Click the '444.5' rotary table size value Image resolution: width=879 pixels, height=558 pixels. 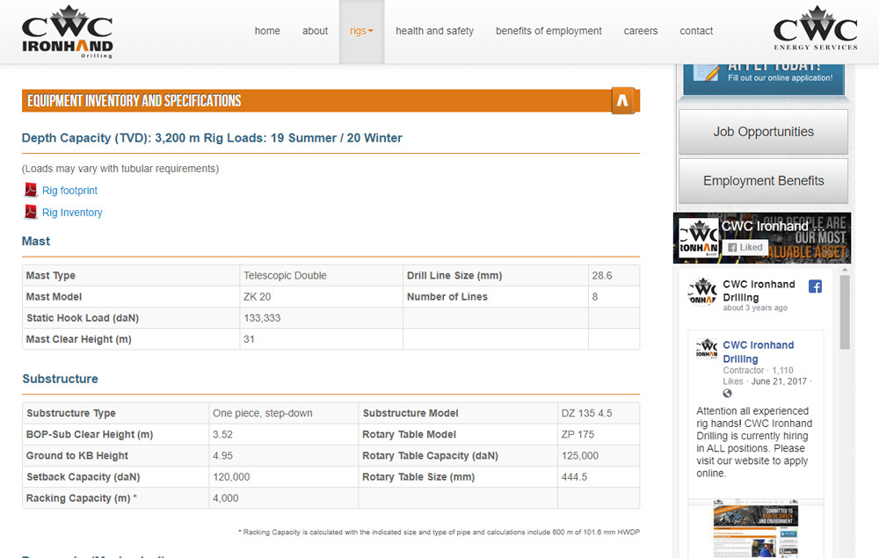pos(574,477)
